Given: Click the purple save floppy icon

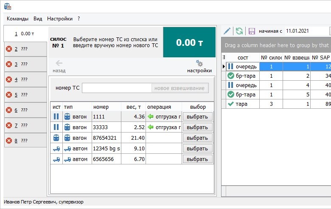Looking at the screenshot, I should (x=252, y=31).
